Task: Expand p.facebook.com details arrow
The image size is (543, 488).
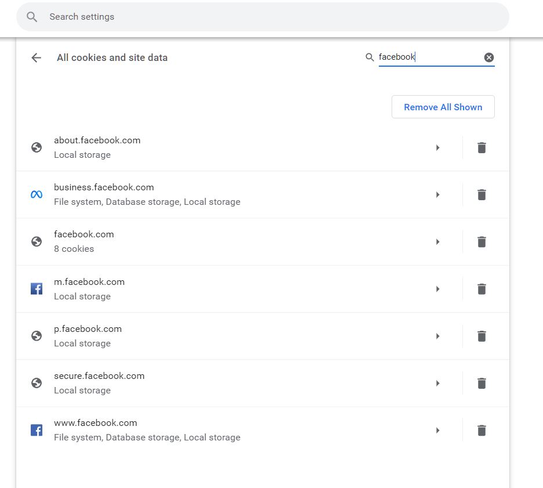Action: click(438, 336)
